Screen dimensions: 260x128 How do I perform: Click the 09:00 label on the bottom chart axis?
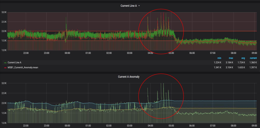point(254,125)
